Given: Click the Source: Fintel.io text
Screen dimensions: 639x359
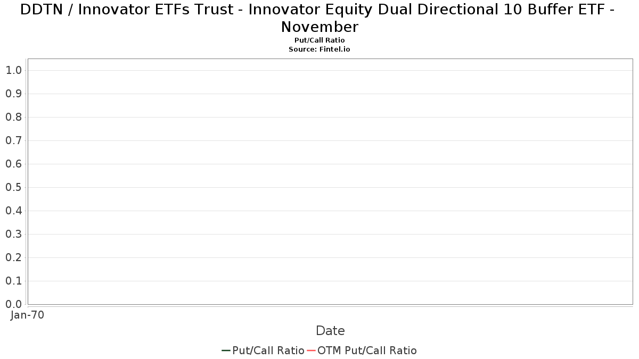Looking at the screenshot, I should pos(319,49).
